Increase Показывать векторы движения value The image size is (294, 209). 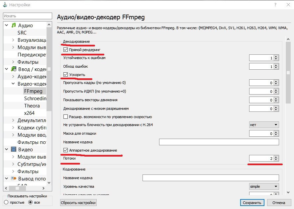pyautogui.click(x=276, y=99)
